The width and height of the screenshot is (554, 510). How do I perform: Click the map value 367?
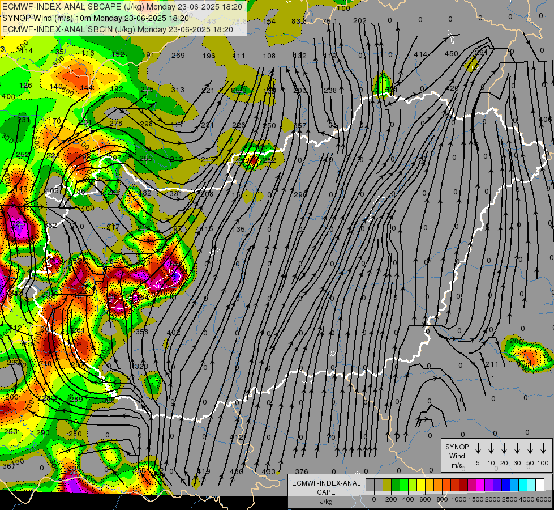pos(9,466)
